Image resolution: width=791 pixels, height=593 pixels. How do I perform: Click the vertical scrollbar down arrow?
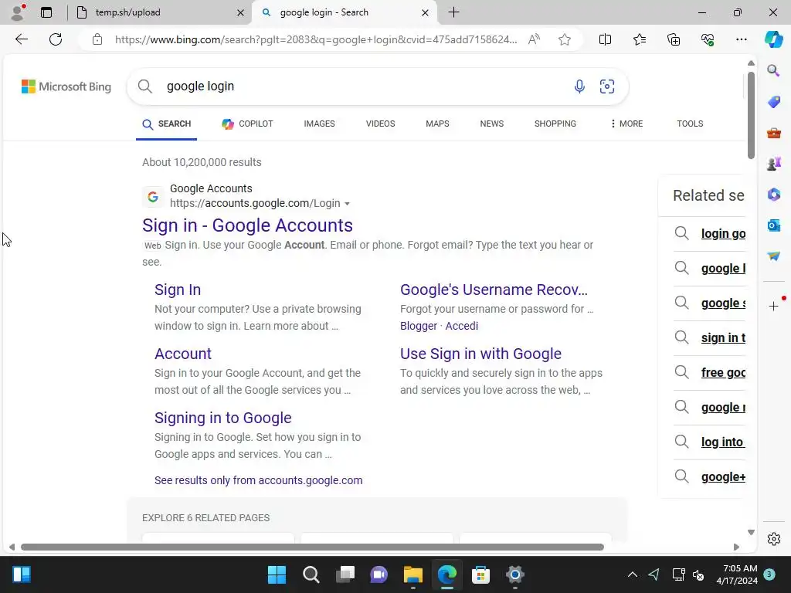coord(751,533)
